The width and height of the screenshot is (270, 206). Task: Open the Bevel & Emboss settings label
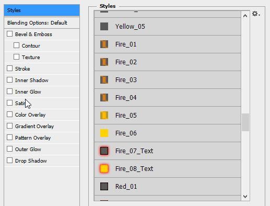pyautogui.click(x=33, y=35)
